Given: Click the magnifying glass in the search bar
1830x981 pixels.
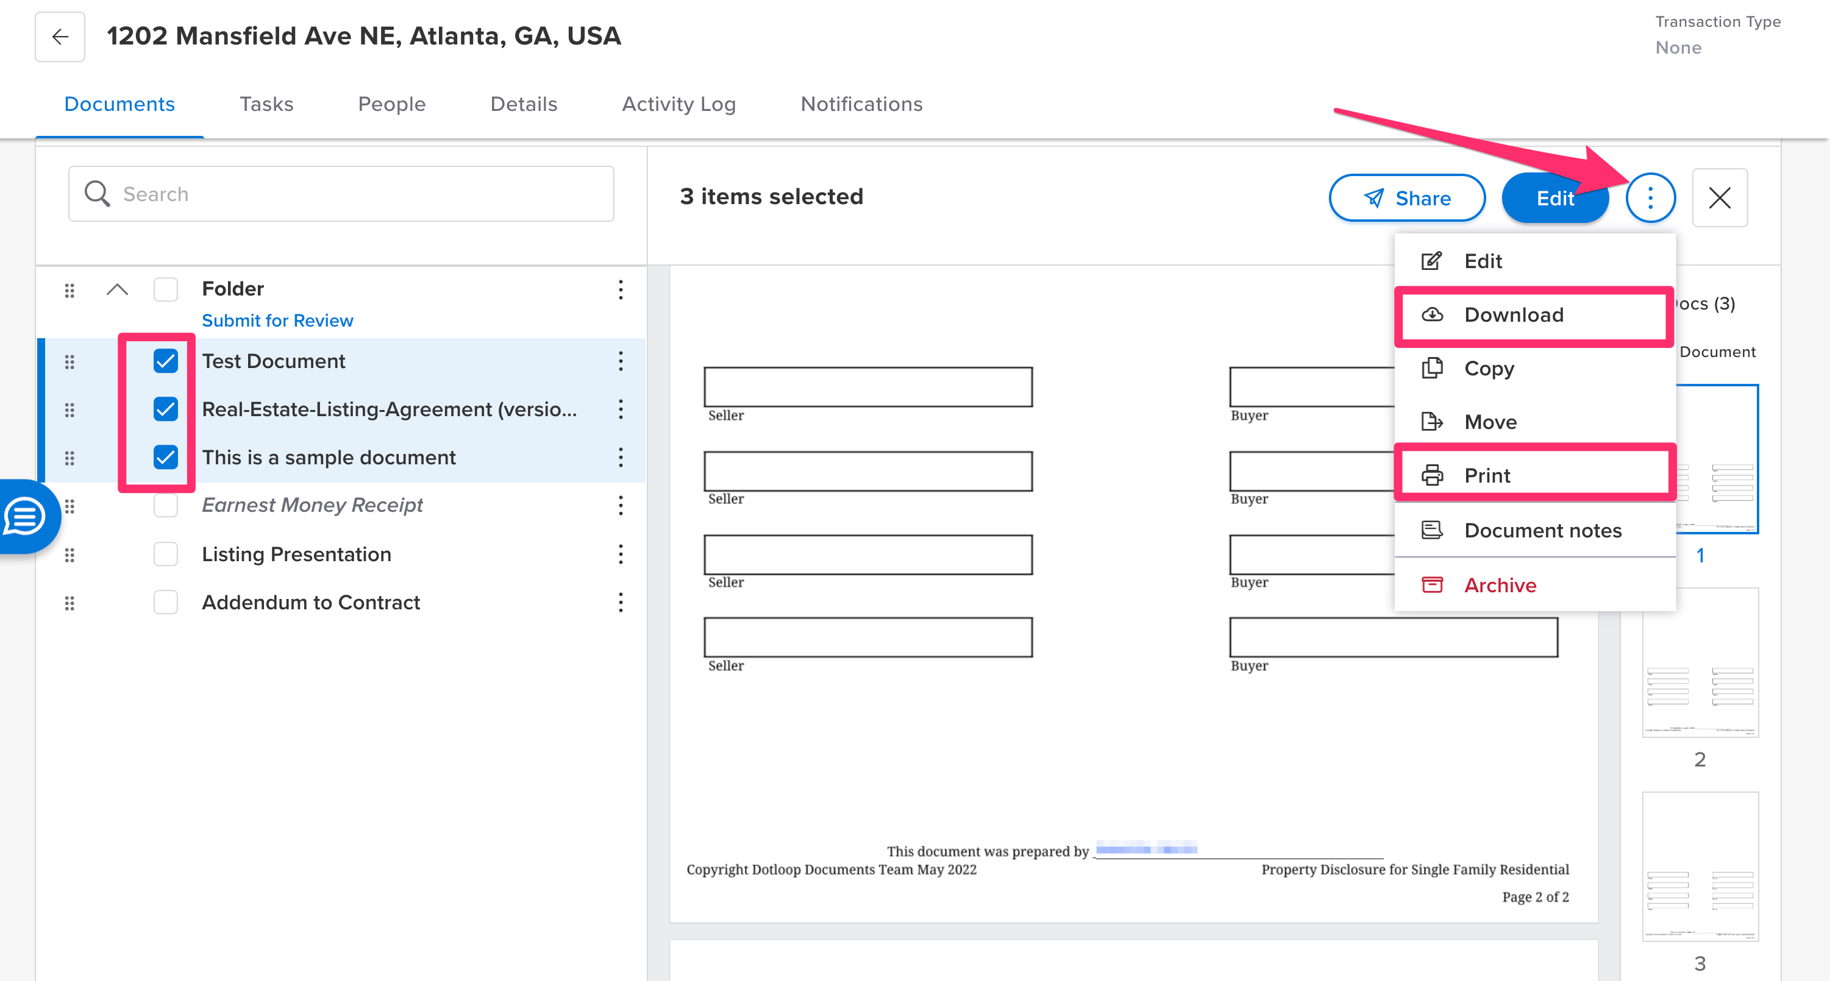Looking at the screenshot, I should [x=98, y=193].
